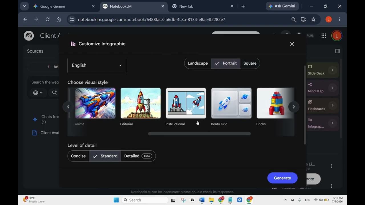
Task: Click the visual style horizontal scrollbar
Action: (199, 134)
